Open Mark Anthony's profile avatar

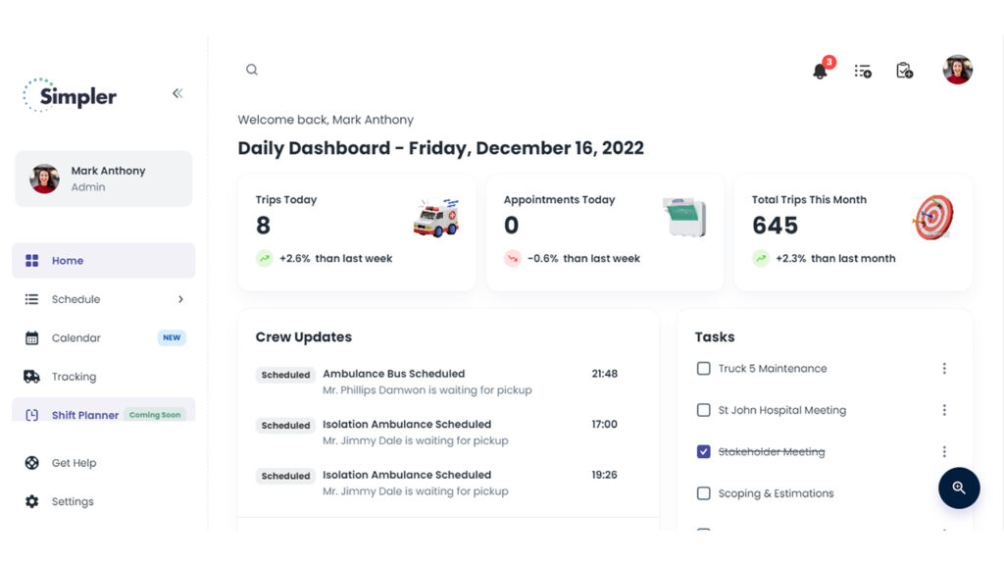click(958, 70)
